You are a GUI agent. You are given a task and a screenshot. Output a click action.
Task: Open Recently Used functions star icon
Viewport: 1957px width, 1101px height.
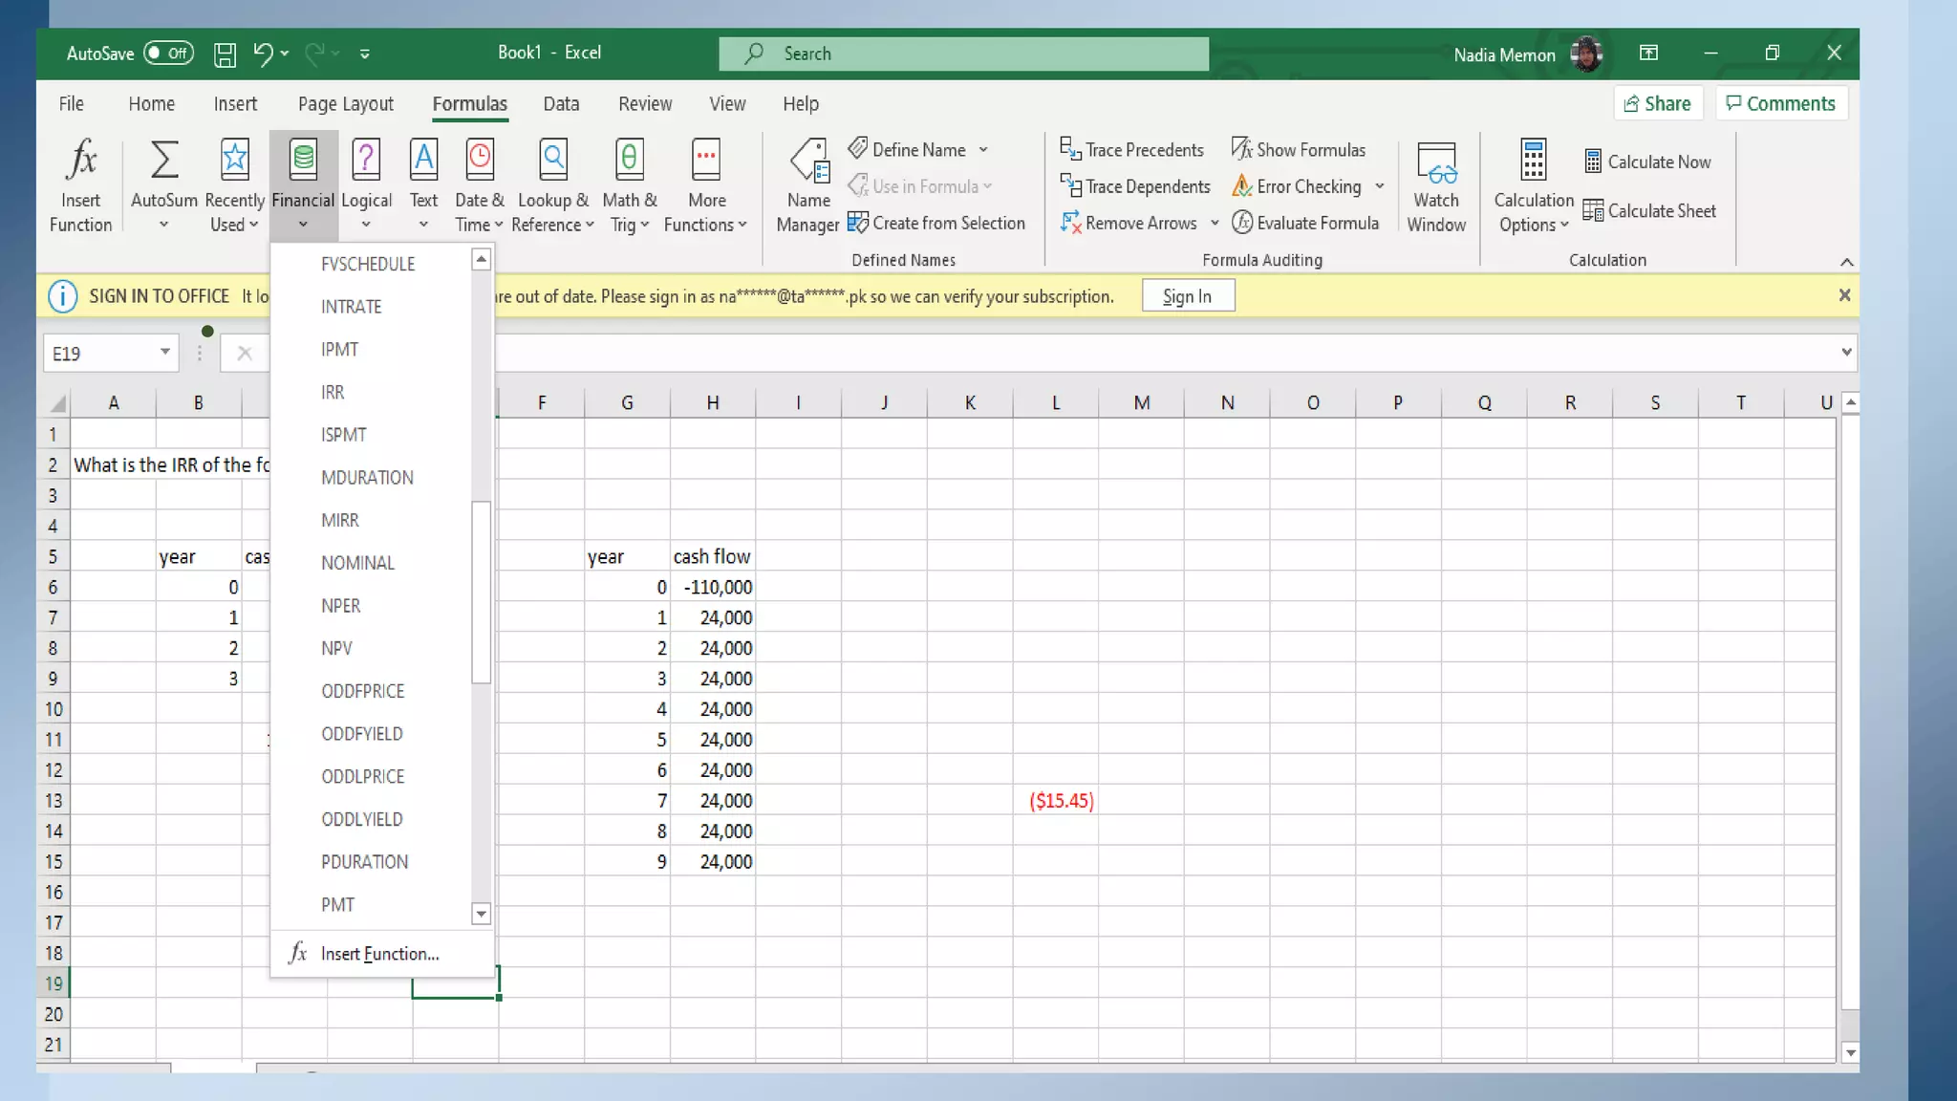(x=234, y=161)
